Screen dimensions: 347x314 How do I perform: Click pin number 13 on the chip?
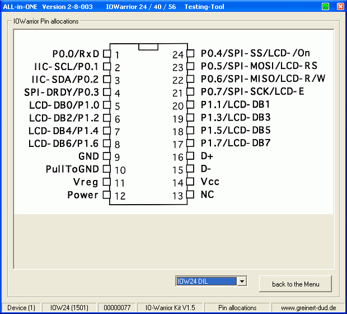click(178, 196)
